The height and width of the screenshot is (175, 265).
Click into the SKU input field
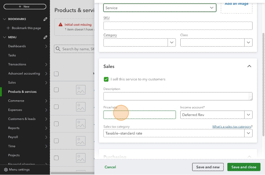coord(178,26)
